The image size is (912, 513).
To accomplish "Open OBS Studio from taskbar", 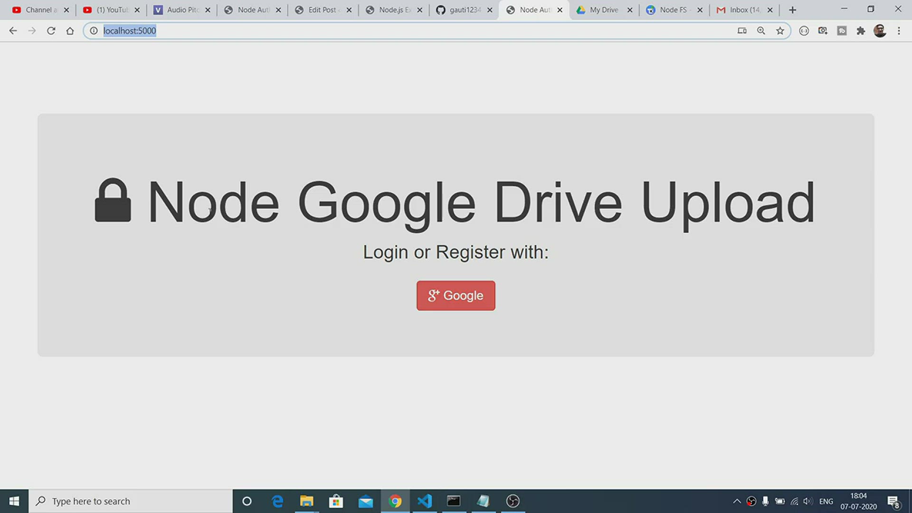I will pyautogui.click(x=513, y=501).
